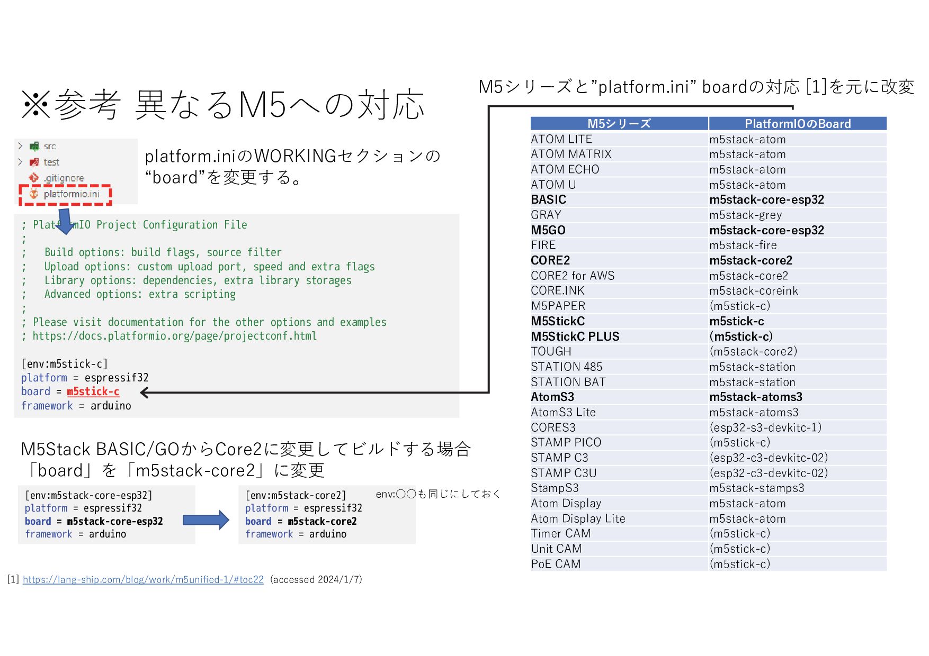This screenshot has width=929, height=656.
Task: Click the (esp32-s3-devkitc-1) board cell
Action: tap(798, 427)
